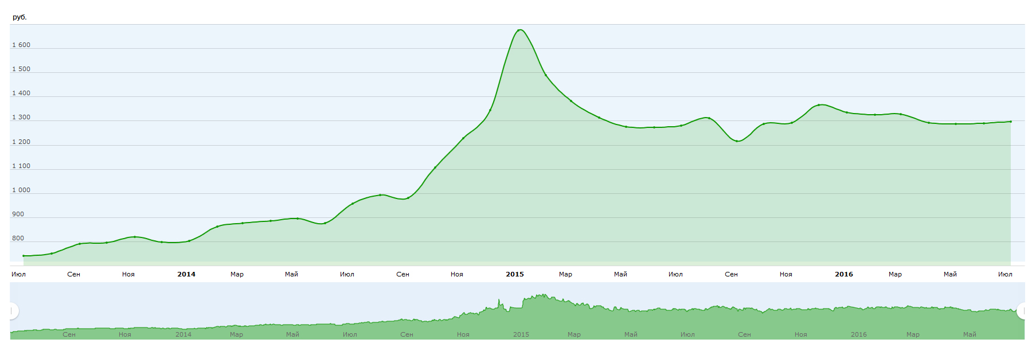
Task: Click the lowest dip point after the 2015 peak
Action: (x=737, y=141)
